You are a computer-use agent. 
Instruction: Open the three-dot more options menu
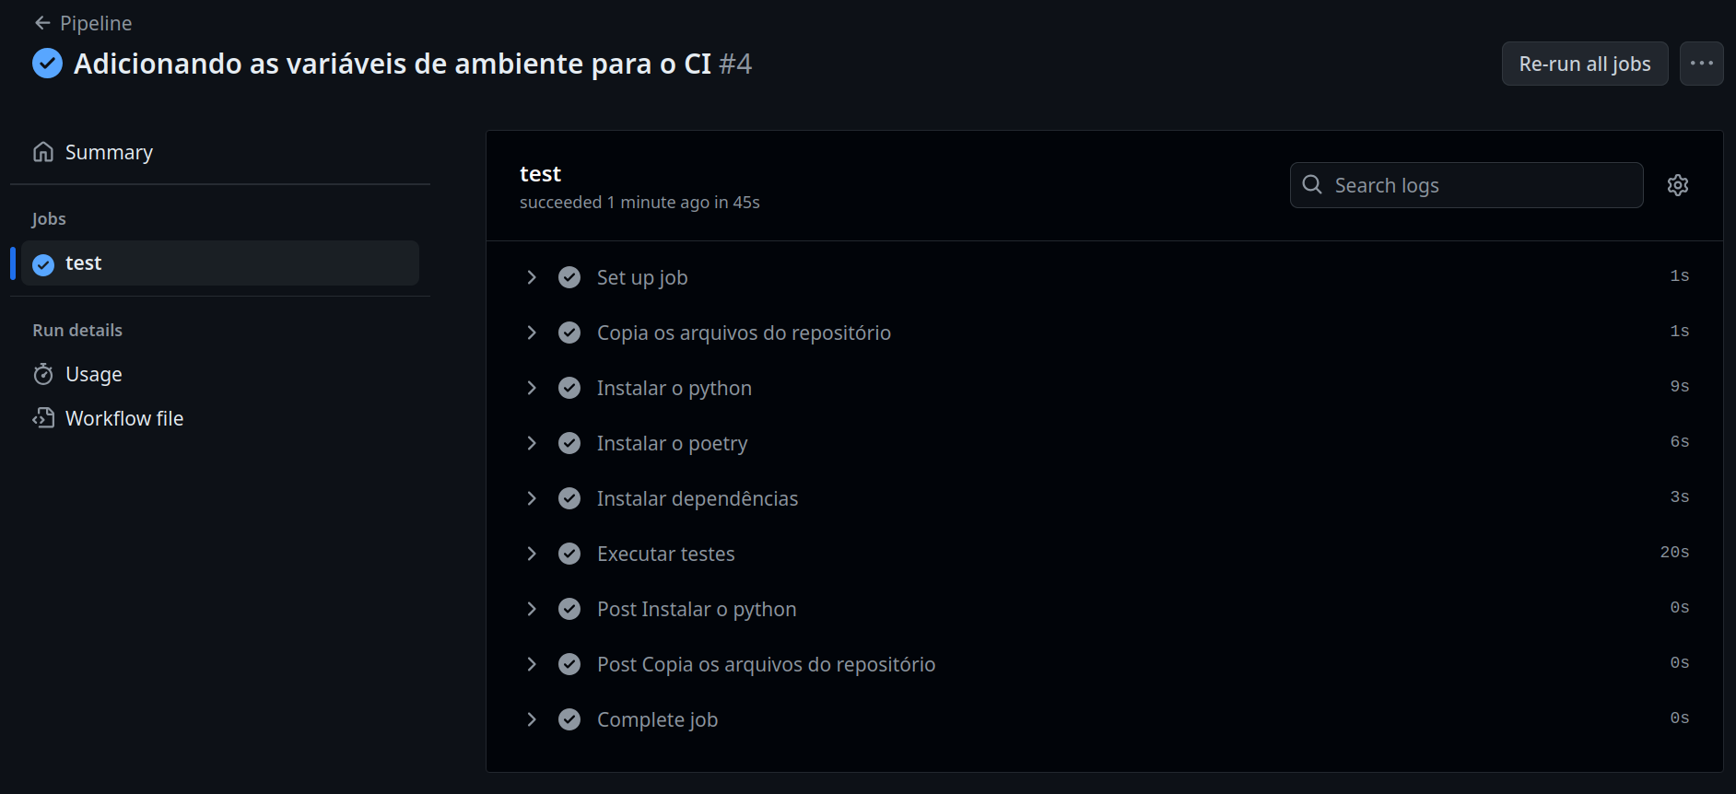point(1701,64)
